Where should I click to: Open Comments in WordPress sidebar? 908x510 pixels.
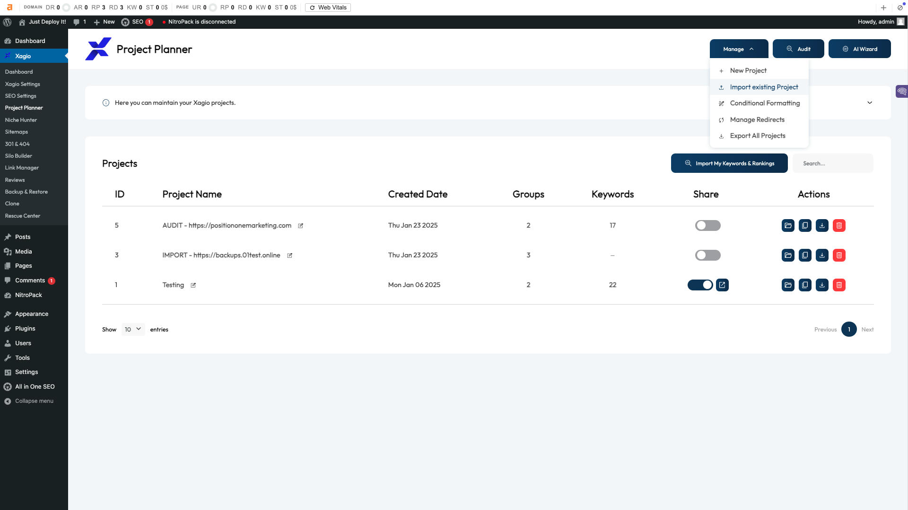30,280
